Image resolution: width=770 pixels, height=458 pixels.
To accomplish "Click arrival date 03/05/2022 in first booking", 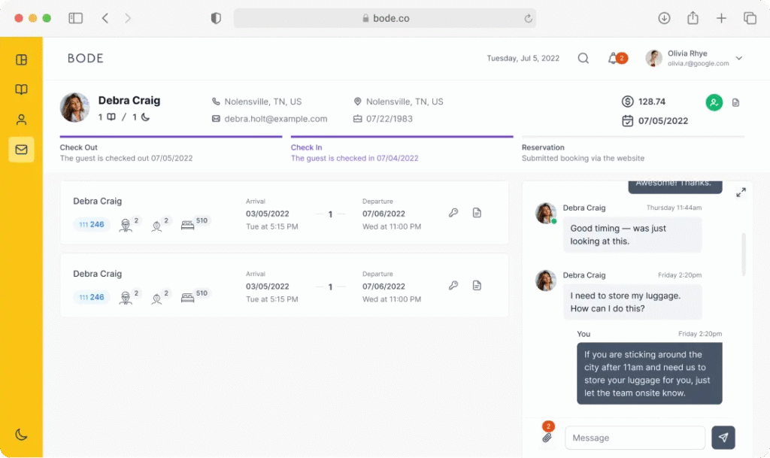I will click(267, 214).
